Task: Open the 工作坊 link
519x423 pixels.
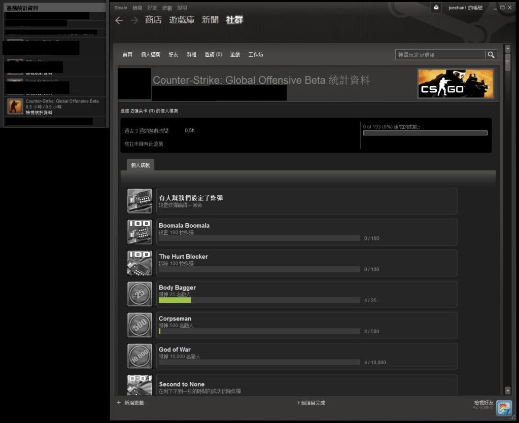Action: 256,54
